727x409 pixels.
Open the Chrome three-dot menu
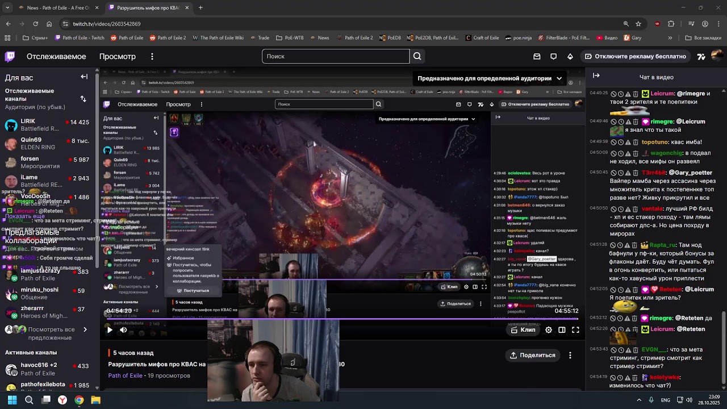718,24
